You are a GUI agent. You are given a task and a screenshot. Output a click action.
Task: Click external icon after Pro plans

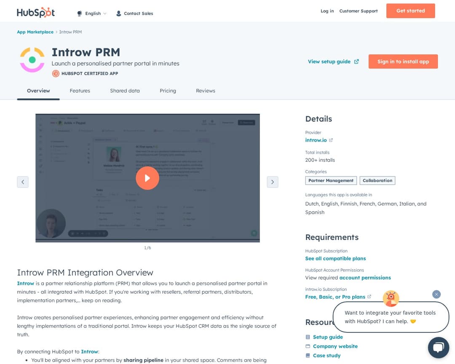click(x=369, y=297)
